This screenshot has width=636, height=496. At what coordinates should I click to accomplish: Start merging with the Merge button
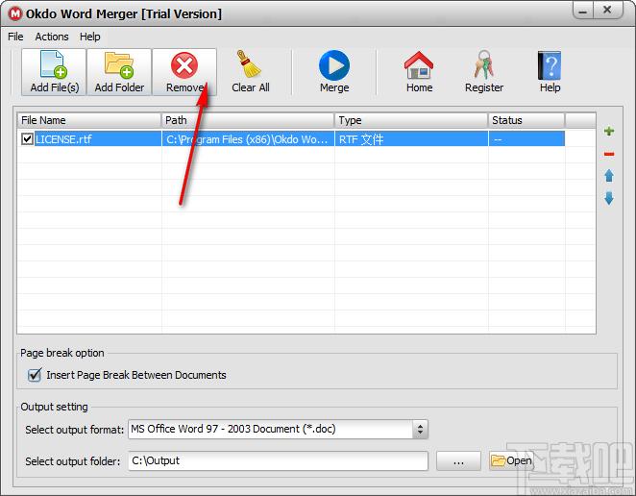tap(333, 72)
